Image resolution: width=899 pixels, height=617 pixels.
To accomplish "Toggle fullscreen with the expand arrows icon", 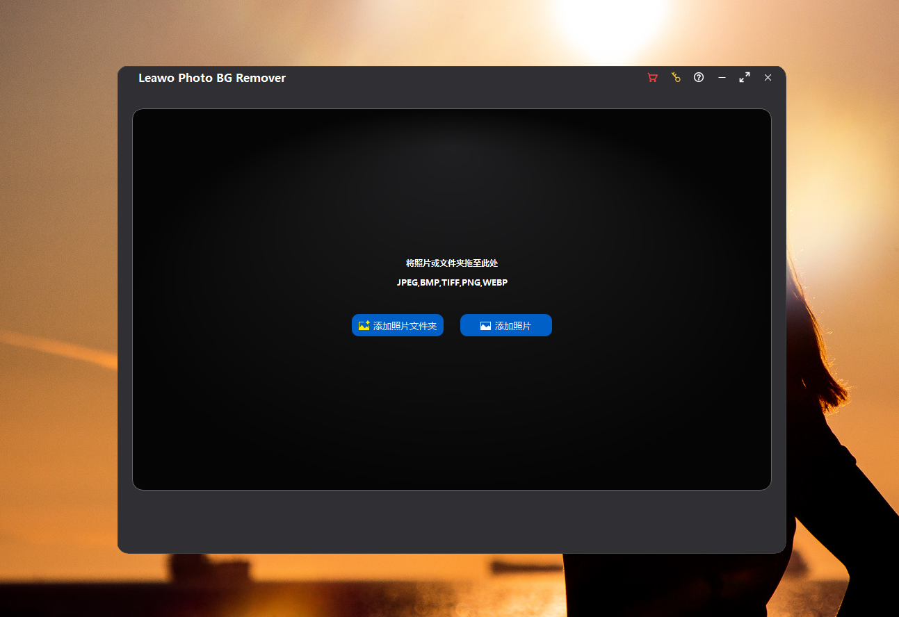I will 745,77.
